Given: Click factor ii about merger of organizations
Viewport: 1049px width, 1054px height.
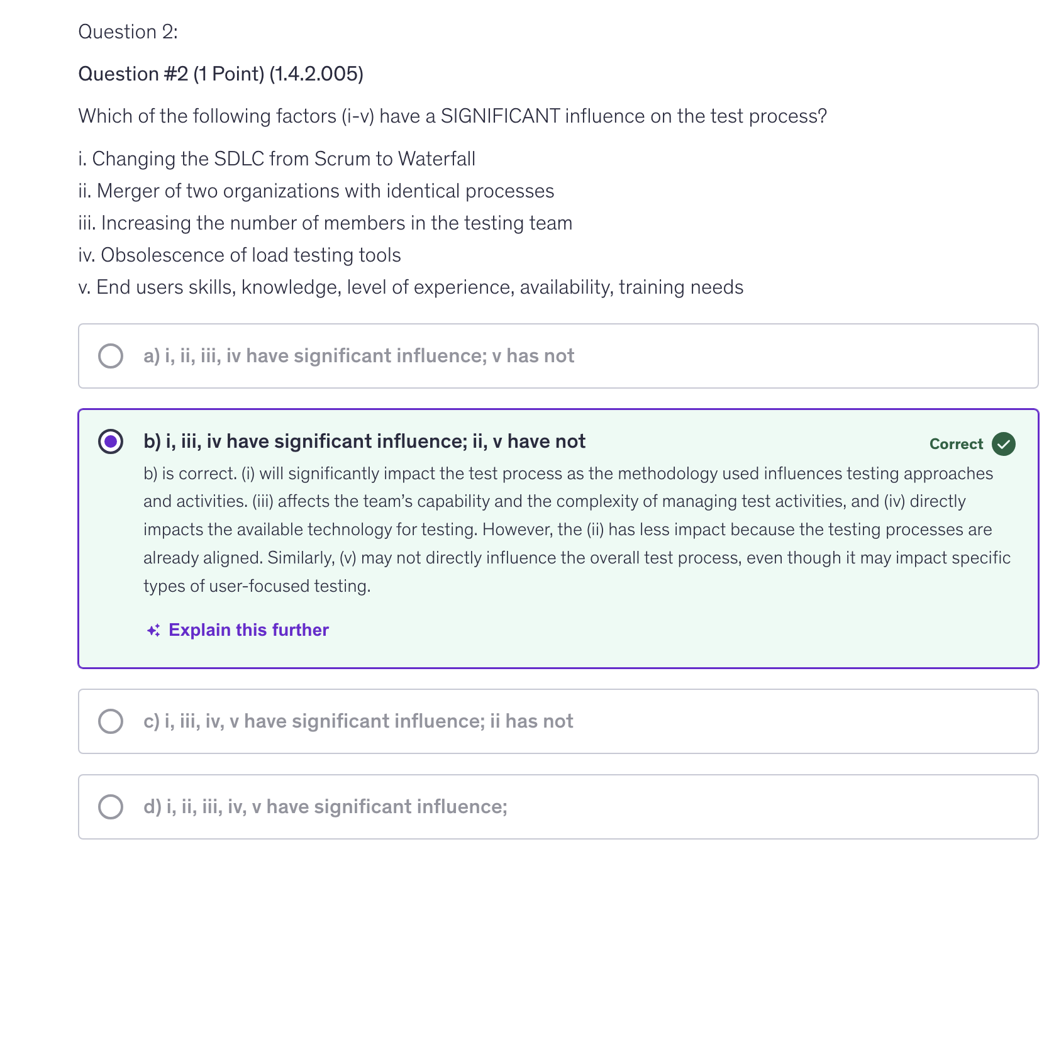Looking at the screenshot, I should click(x=316, y=191).
